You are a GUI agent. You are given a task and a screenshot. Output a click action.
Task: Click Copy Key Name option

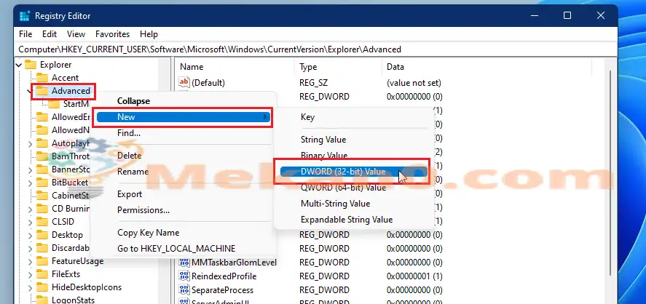coord(148,233)
